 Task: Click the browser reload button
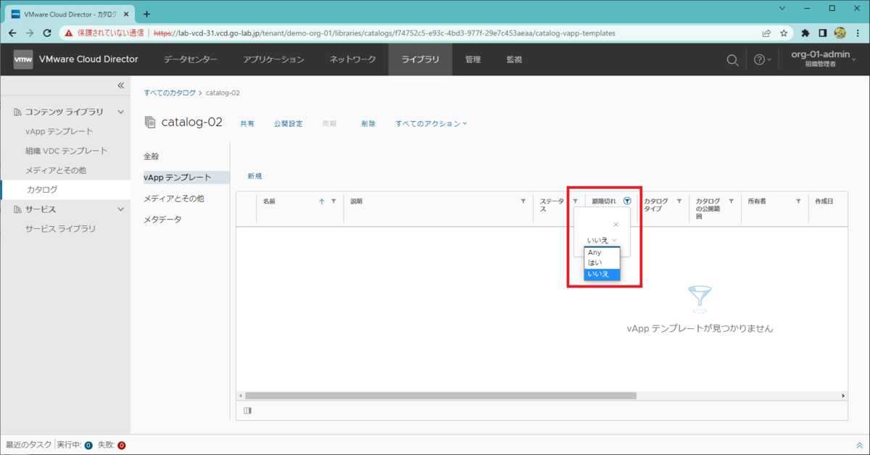[48, 33]
